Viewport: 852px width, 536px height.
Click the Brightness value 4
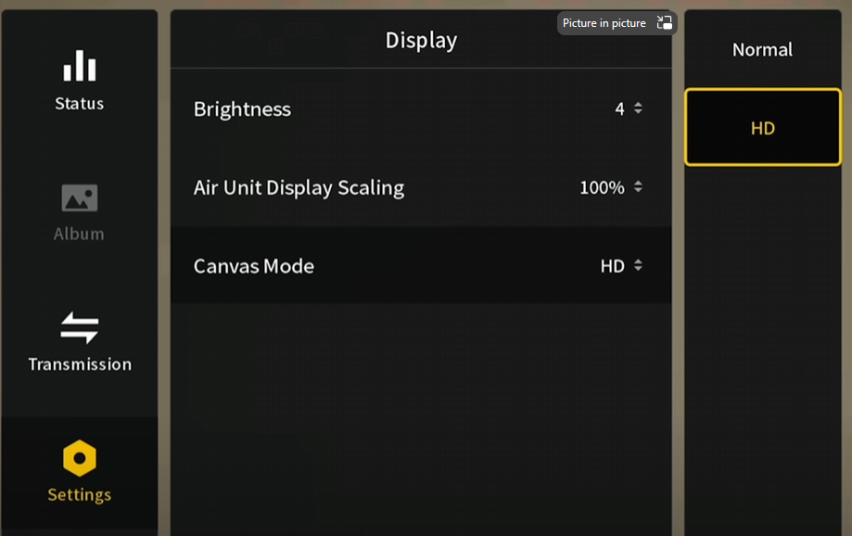click(x=619, y=108)
